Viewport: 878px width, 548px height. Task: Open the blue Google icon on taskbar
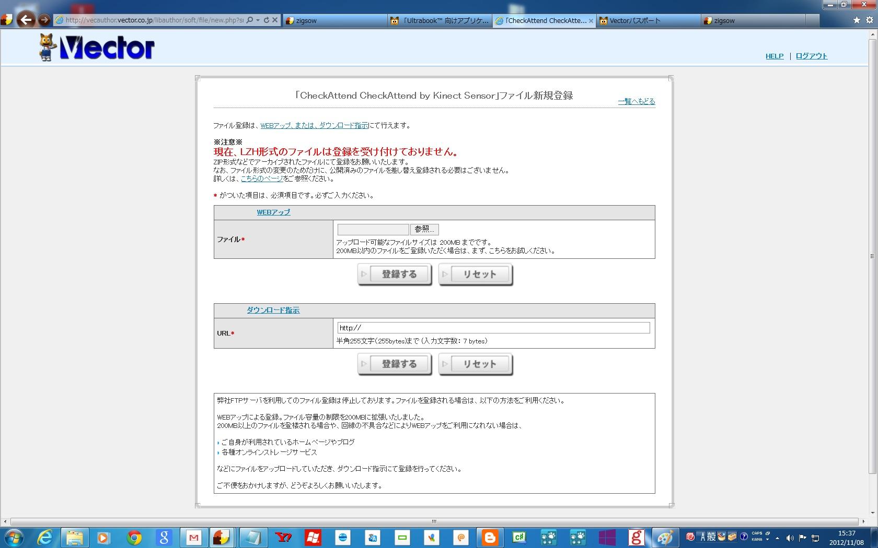[164, 537]
